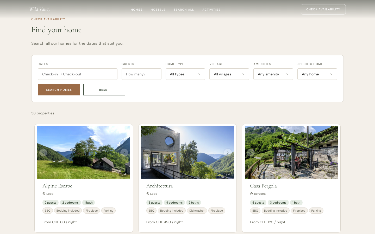Click 'BBQ' tag on Architettura card
The image size is (375, 234).
(x=151, y=211)
